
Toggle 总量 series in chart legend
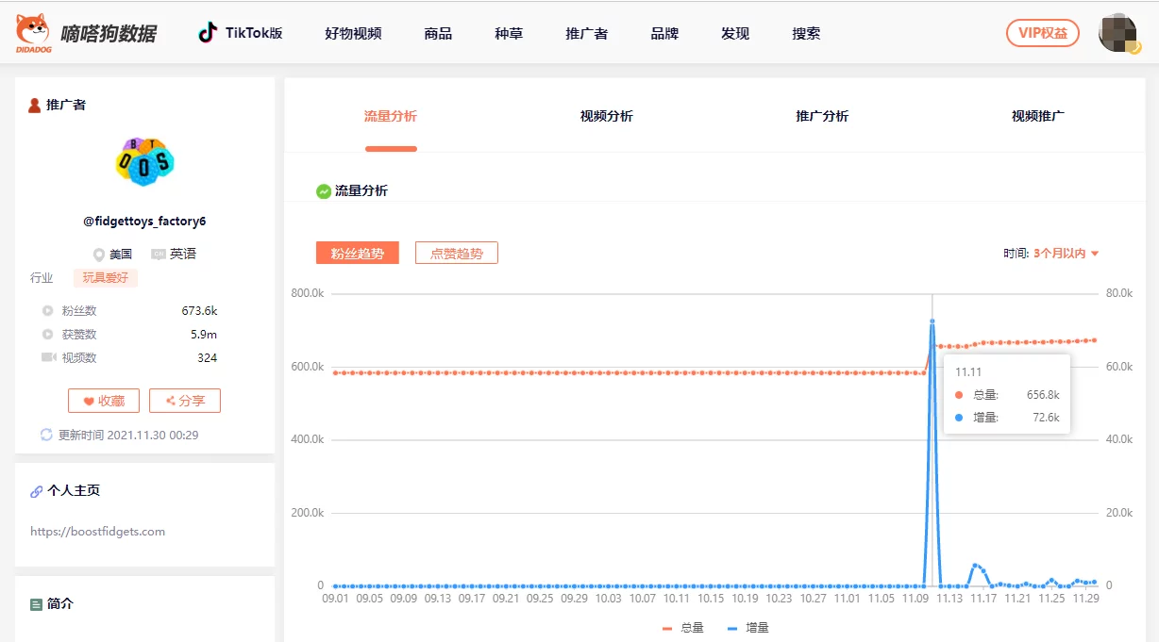(x=683, y=628)
